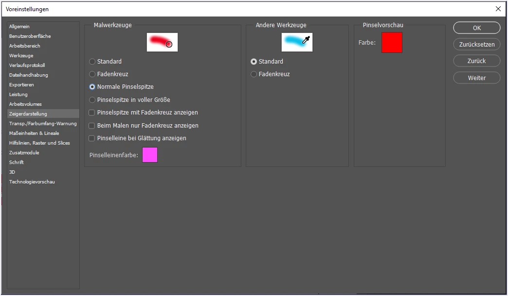Confirm preferences with OK
508x296 pixels.
point(476,28)
